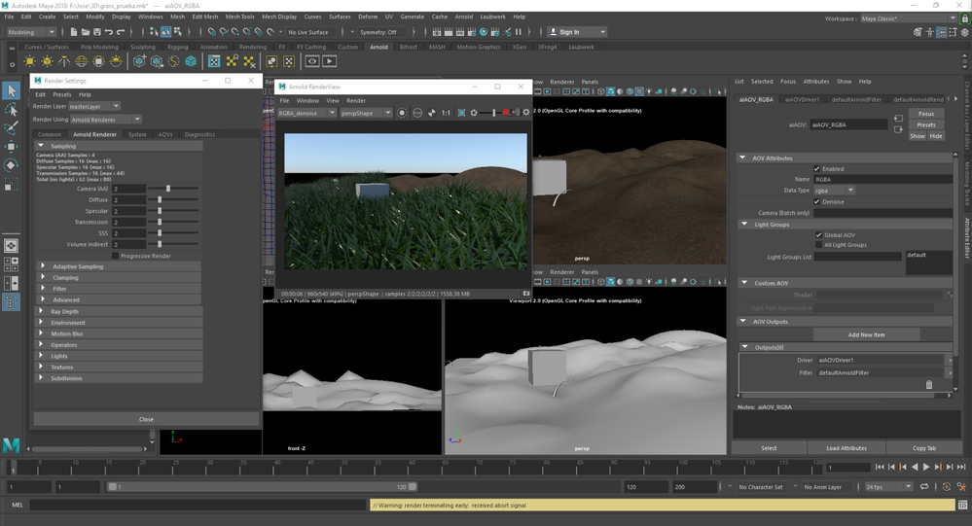This screenshot has height=526, width=972.
Task: Open the Render Using Arnold Renderer dropdown
Action: (106, 120)
